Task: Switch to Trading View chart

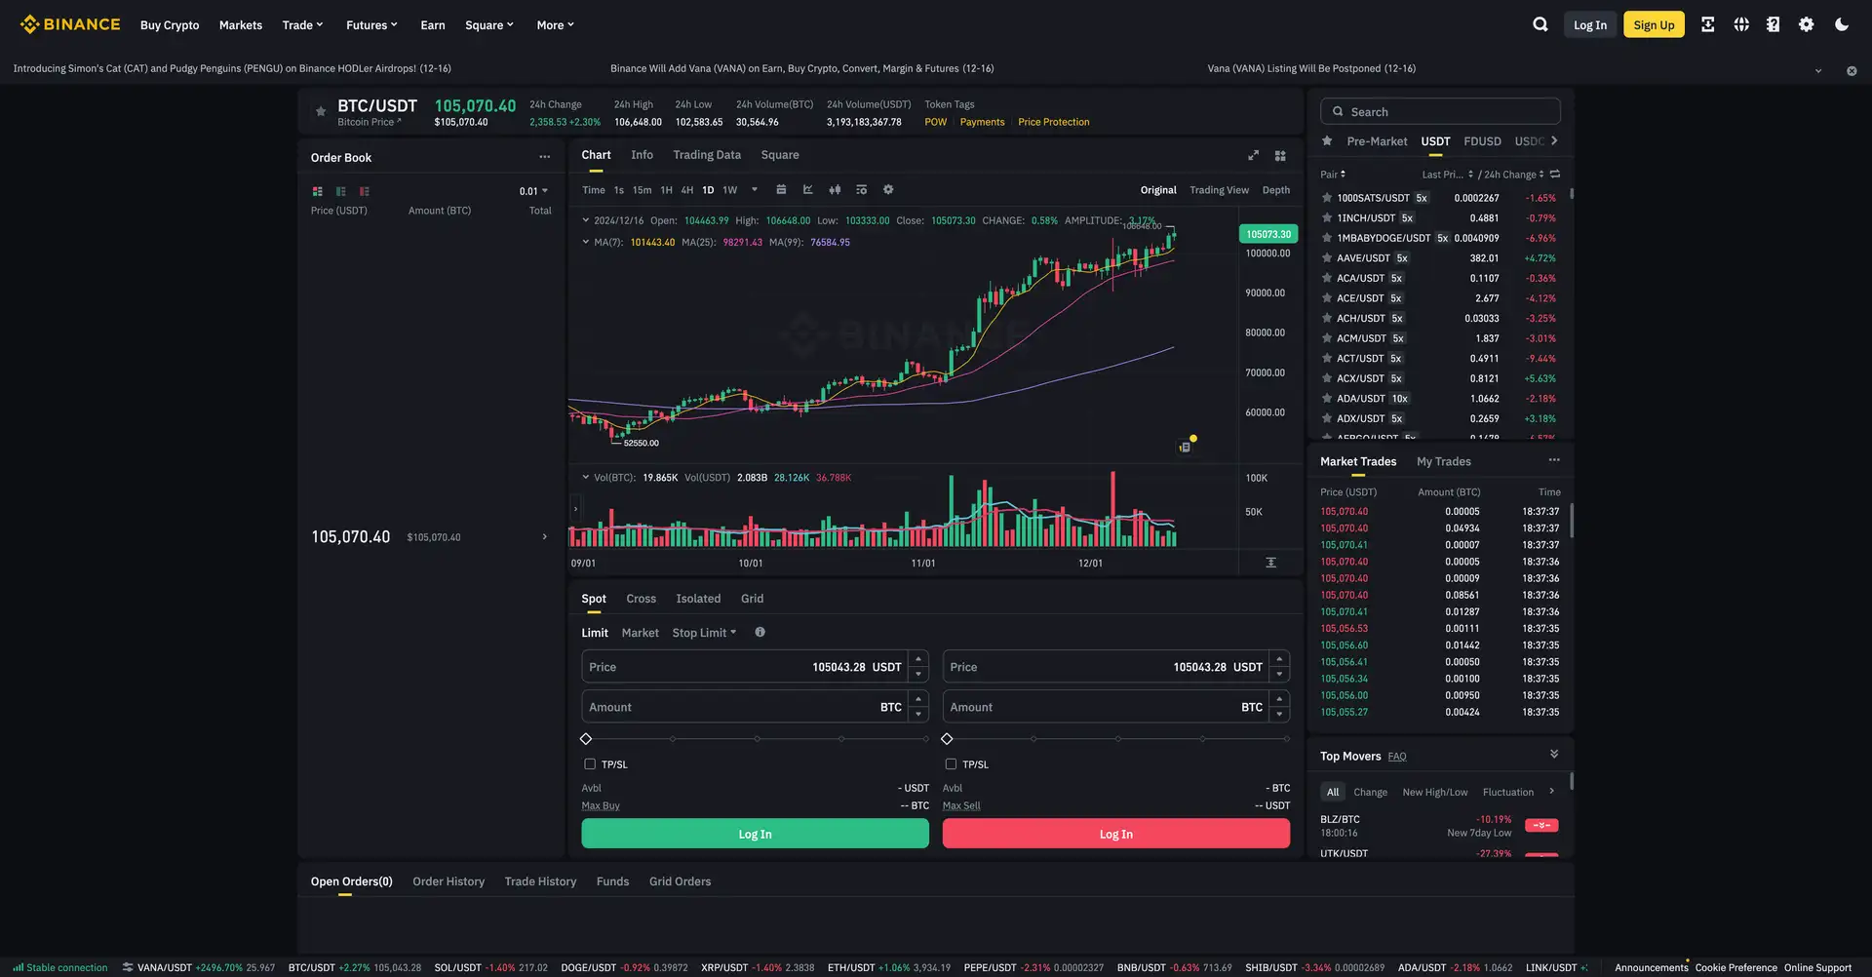Action: 1219,190
